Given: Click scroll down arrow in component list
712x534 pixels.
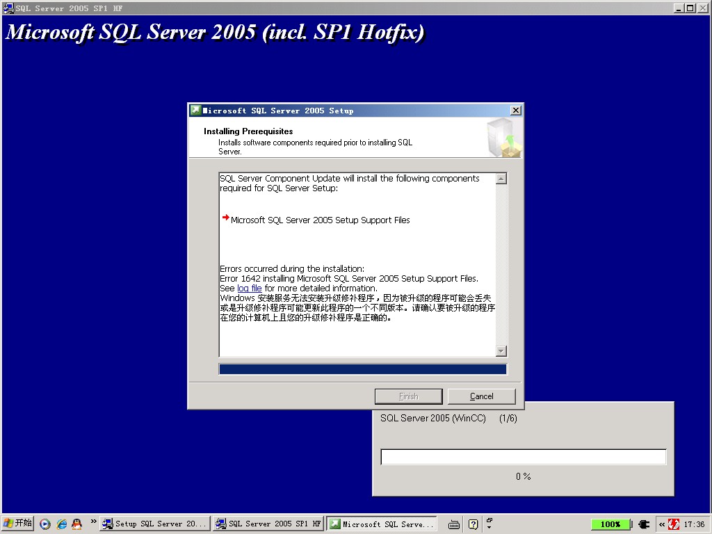Looking at the screenshot, I should [501, 351].
